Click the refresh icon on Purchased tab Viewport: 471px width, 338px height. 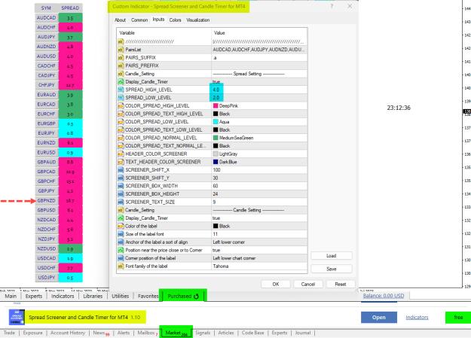pyautogui.click(x=197, y=297)
